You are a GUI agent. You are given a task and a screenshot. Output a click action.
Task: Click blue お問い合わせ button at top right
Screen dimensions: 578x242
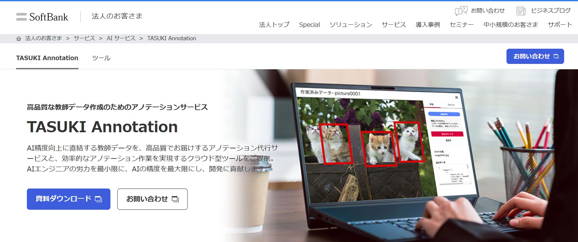535,56
